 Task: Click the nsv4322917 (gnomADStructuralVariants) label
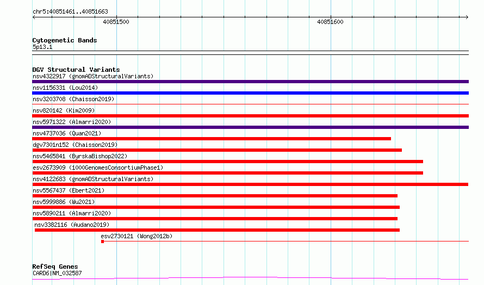pyautogui.click(x=93, y=76)
